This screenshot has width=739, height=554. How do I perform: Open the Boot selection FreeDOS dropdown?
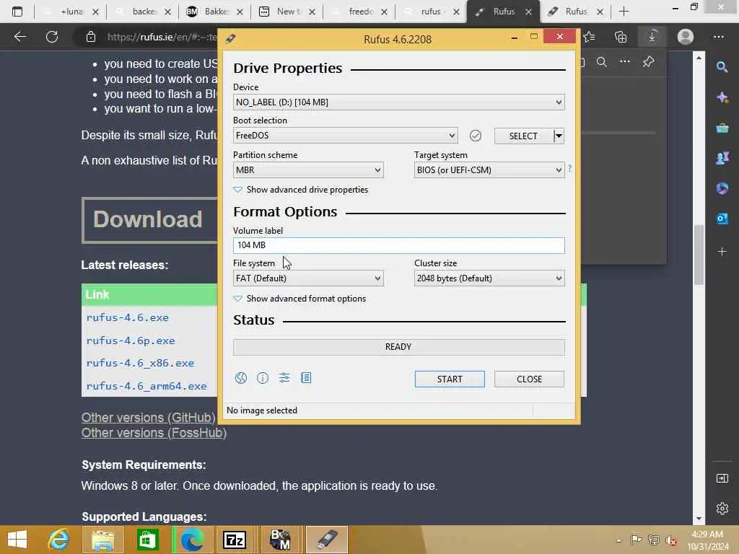tap(345, 136)
